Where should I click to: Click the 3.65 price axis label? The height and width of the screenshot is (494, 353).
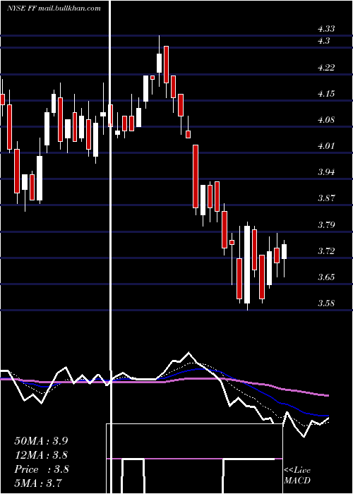pos(326,277)
